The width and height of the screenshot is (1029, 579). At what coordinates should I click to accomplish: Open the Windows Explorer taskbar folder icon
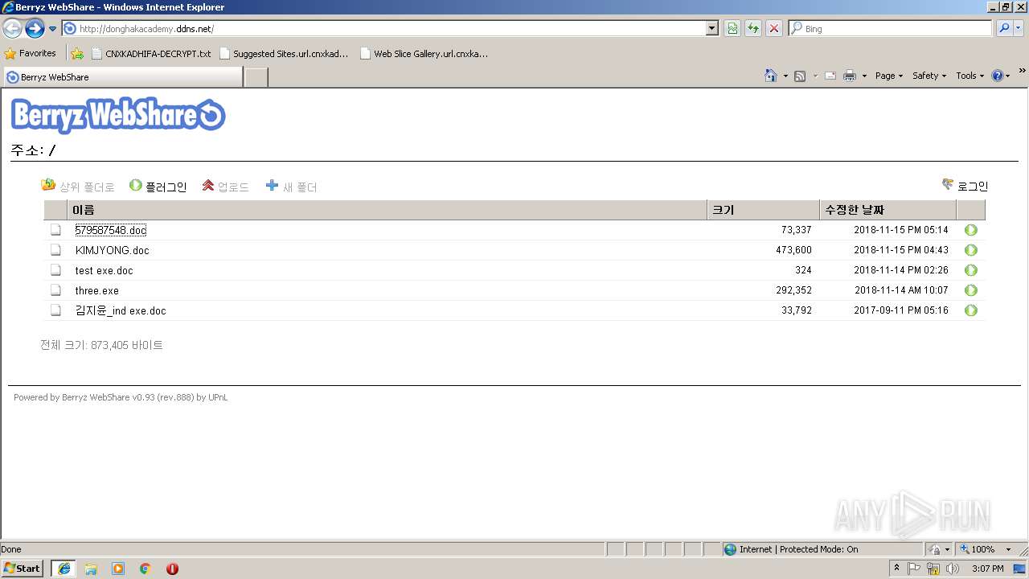[91, 569]
